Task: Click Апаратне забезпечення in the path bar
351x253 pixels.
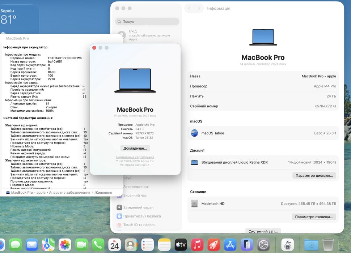Action: point(69,192)
